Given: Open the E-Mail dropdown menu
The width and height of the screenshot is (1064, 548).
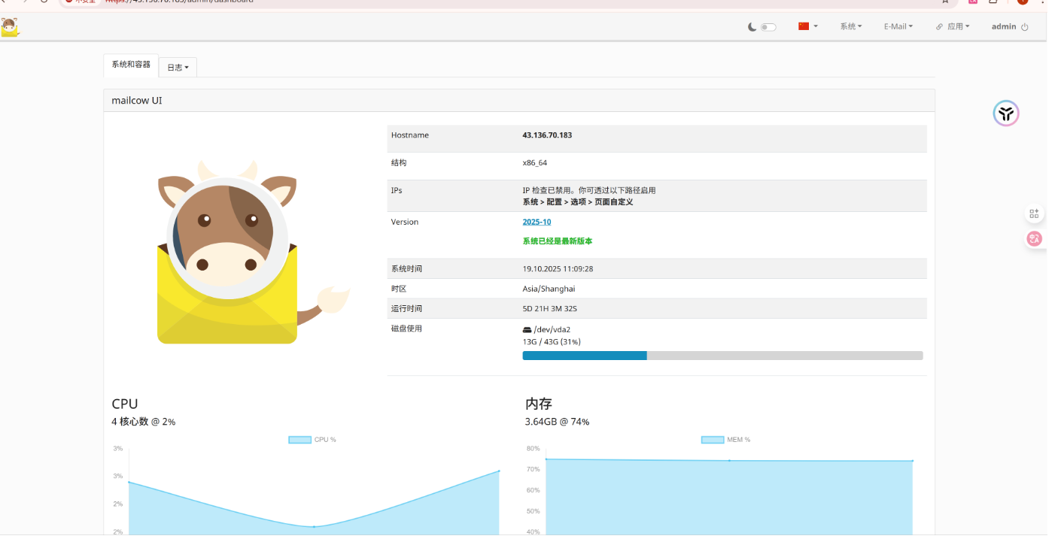Looking at the screenshot, I should click(897, 26).
